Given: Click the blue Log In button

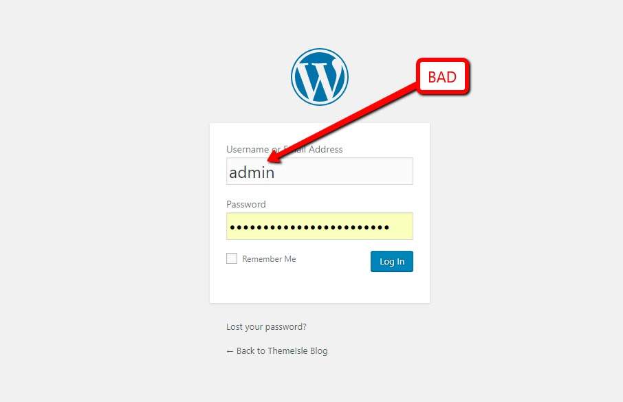Looking at the screenshot, I should 392,261.
